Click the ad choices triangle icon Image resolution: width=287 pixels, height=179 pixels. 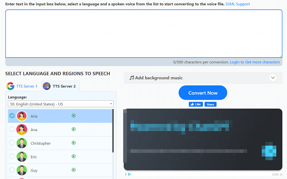tap(130, 174)
